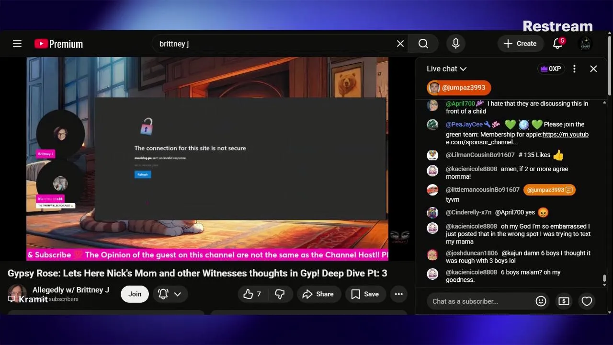Select the pinned @jumpaz3993 chip
Viewport: 613px width, 345px height.
[459, 88]
